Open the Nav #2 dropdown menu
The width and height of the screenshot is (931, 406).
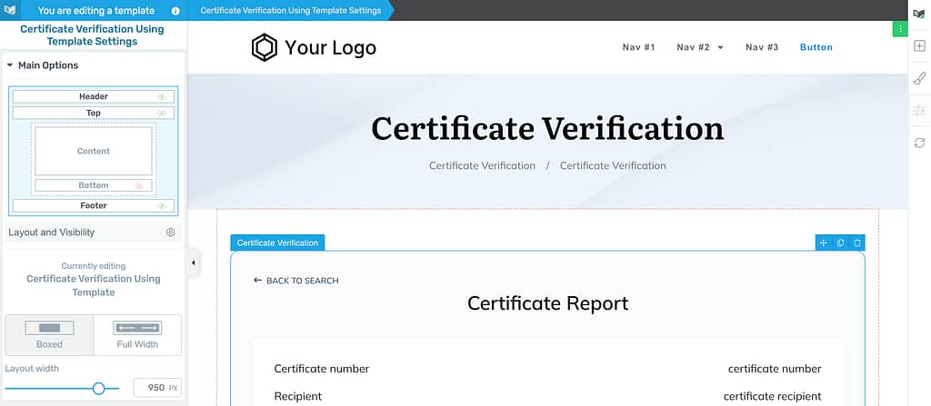(699, 47)
